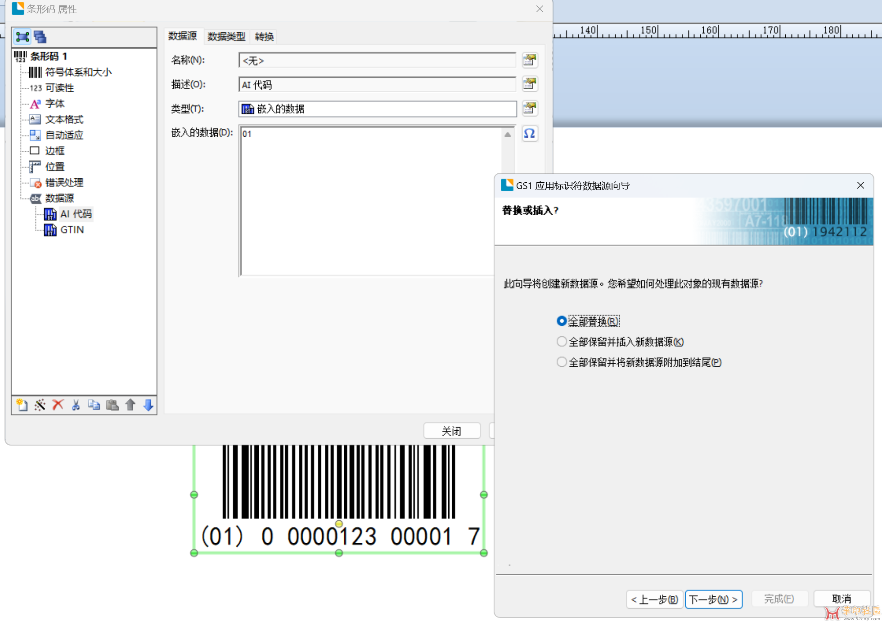Click the delete red X toolbar icon
Image resolution: width=882 pixels, height=622 pixels.
[x=58, y=405]
